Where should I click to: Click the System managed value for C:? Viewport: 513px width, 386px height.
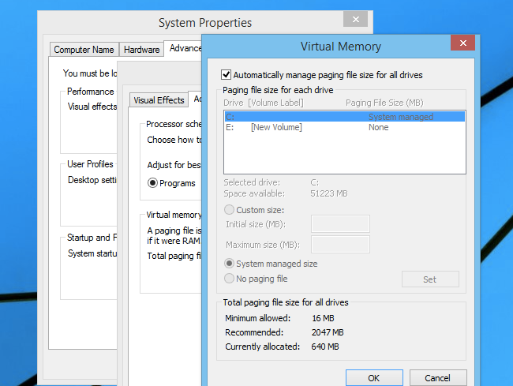click(x=401, y=117)
